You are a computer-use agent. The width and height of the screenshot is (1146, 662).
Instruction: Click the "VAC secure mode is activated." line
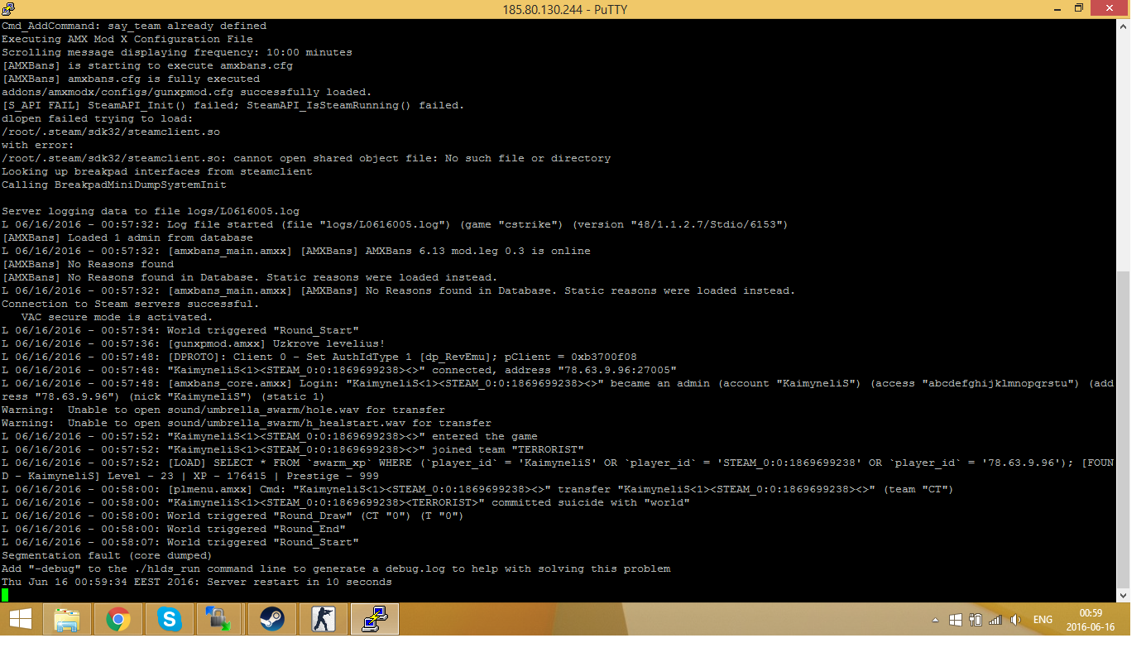pyautogui.click(x=117, y=317)
